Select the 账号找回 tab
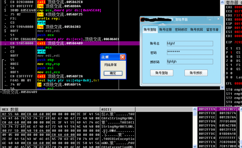 (197, 29)
